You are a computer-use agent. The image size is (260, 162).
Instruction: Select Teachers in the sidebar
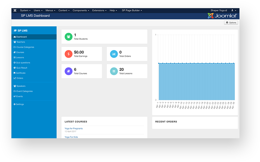(20, 42)
